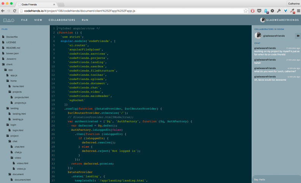Click the gladwearefriends avatar in header
The image size is (301, 183).
262,20
